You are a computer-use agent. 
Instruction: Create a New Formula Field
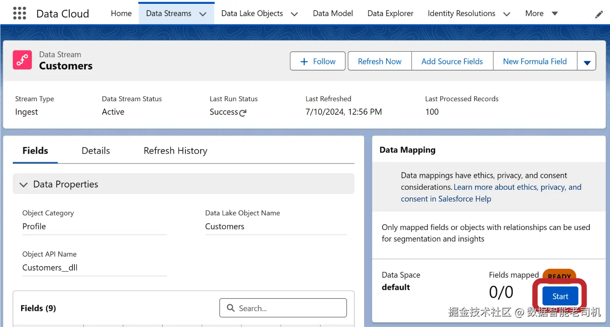(x=535, y=61)
